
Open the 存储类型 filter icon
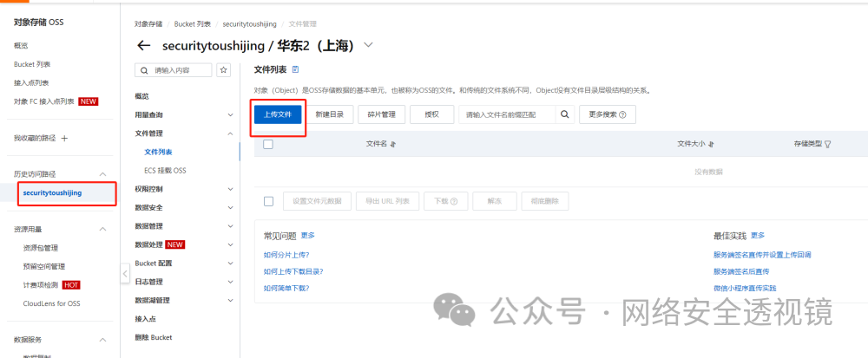[x=828, y=144]
